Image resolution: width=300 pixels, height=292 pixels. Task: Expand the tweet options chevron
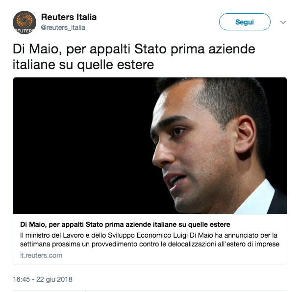283,22
